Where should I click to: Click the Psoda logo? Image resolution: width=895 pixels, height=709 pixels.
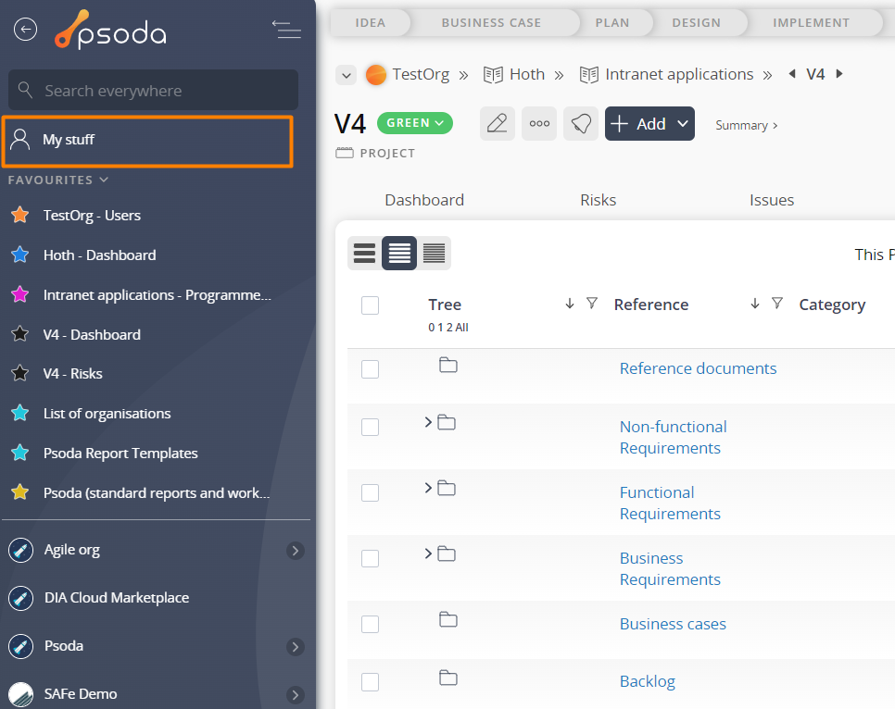(111, 30)
